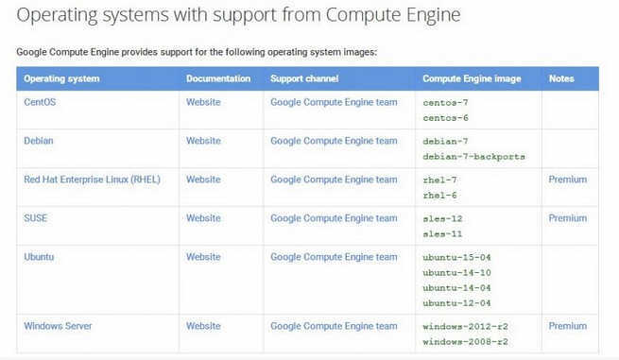
Task: Visit the Website link for CentOS
Action: pyautogui.click(x=203, y=102)
